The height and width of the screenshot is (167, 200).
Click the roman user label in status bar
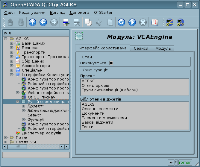(185, 162)
